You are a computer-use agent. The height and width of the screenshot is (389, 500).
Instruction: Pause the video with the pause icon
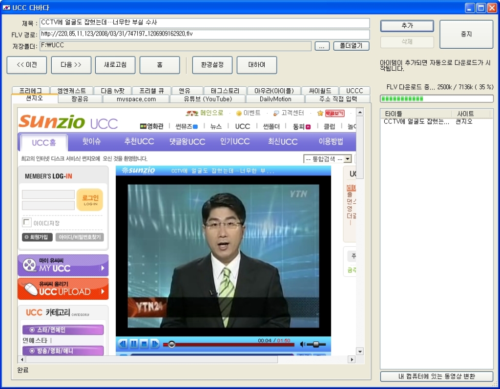134,344
